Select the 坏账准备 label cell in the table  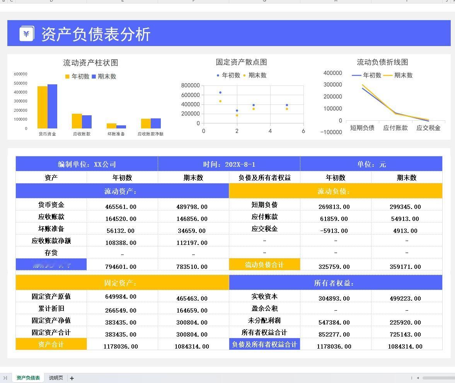click(51, 229)
